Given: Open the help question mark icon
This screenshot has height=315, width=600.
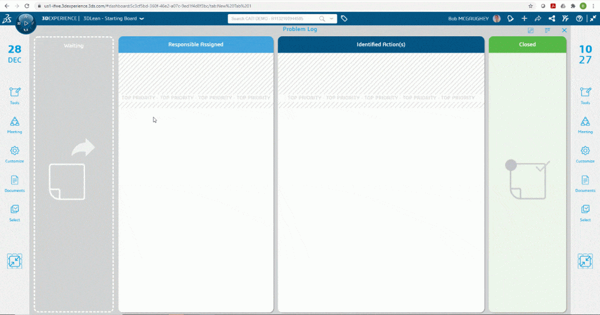Looking at the screenshot, I should [579, 19].
